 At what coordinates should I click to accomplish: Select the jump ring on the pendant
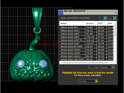pos(37,30)
